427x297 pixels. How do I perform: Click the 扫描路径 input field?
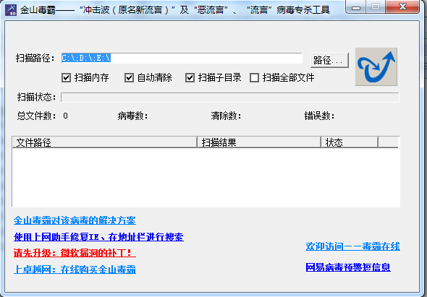point(182,59)
